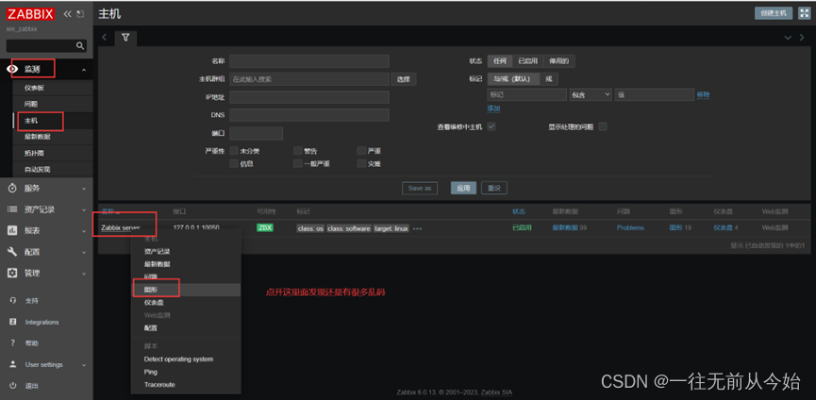Expand the 服务 menu section

tap(84, 189)
